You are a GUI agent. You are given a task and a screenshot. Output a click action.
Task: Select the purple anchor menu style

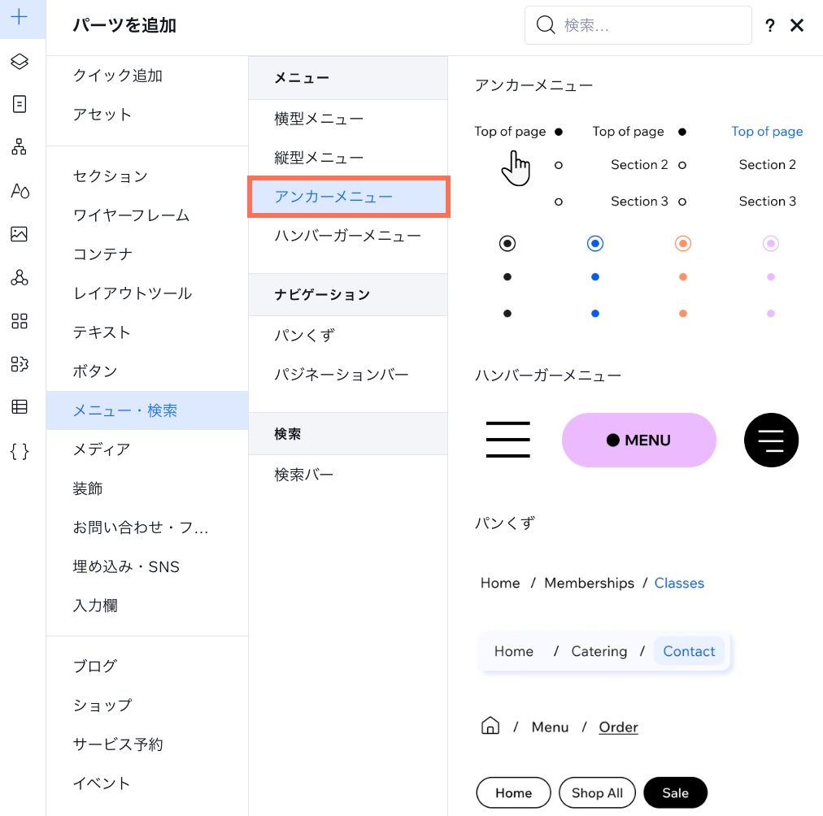[x=770, y=243]
